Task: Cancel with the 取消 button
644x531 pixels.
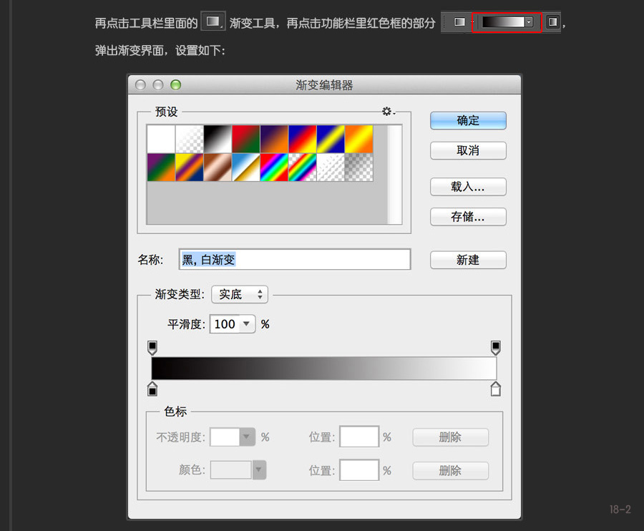Action: [468, 151]
